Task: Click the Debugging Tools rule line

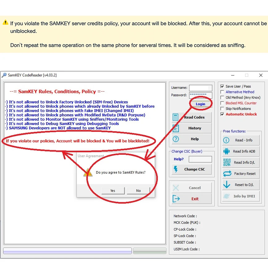Action: click(62, 124)
